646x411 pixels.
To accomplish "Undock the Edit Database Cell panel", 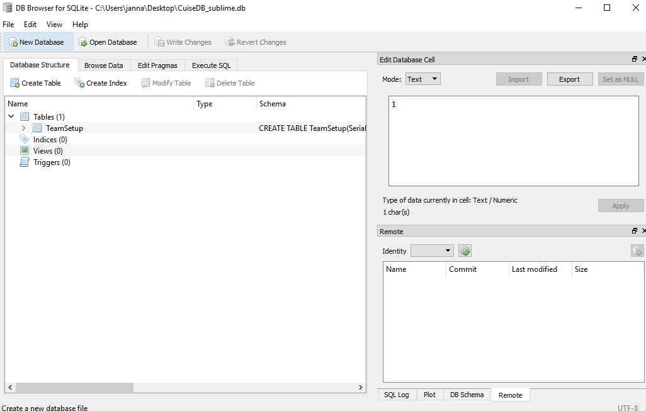I will (635, 59).
